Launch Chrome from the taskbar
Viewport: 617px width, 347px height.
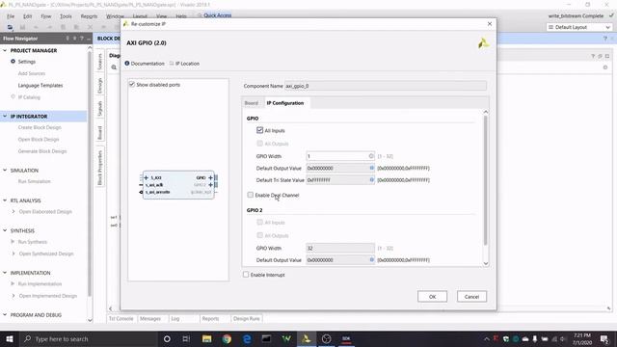(x=227, y=338)
